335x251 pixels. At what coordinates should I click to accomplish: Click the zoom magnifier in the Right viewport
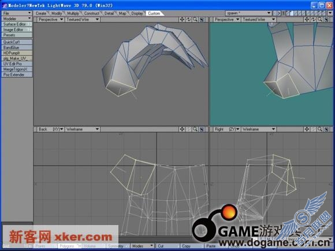[x=320, y=129]
